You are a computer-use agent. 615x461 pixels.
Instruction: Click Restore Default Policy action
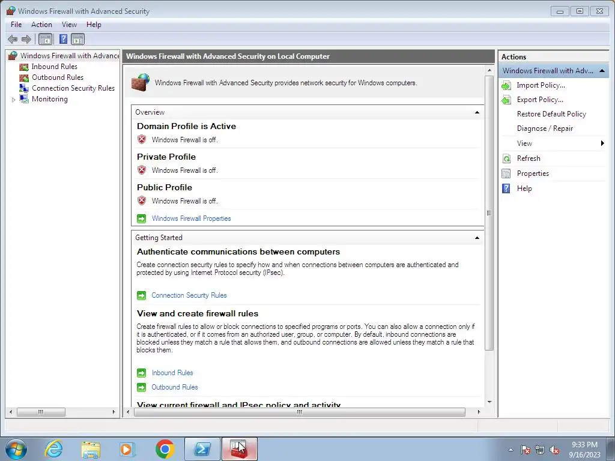click(551, 114)
